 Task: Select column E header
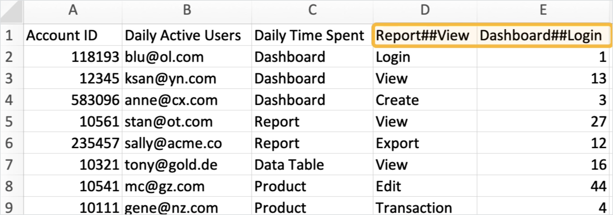(543, 10)
